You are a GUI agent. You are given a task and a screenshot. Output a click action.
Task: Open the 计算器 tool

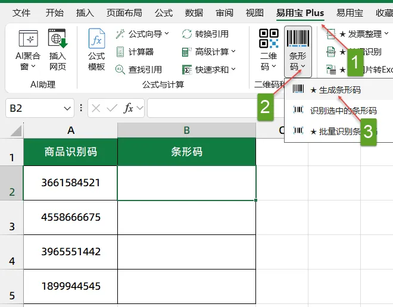coord(135,52)
